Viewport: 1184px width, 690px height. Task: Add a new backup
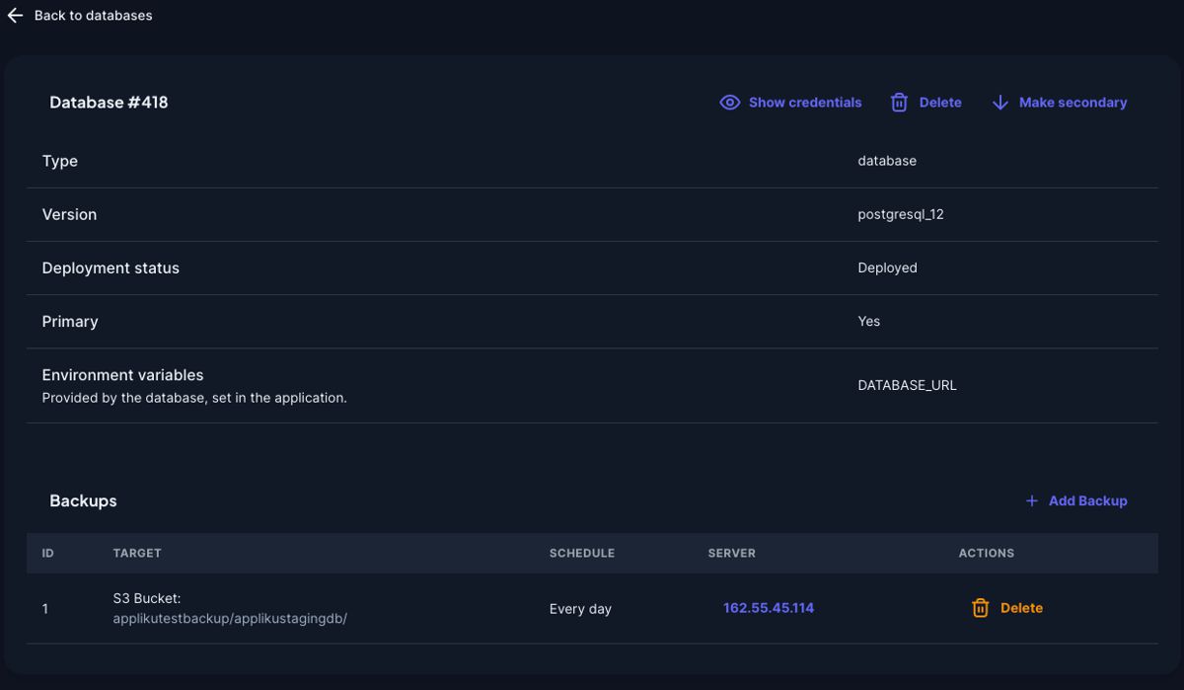tap(1085, 500)
